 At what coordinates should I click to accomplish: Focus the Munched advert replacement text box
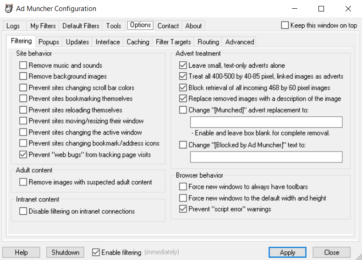click(266, 122)
